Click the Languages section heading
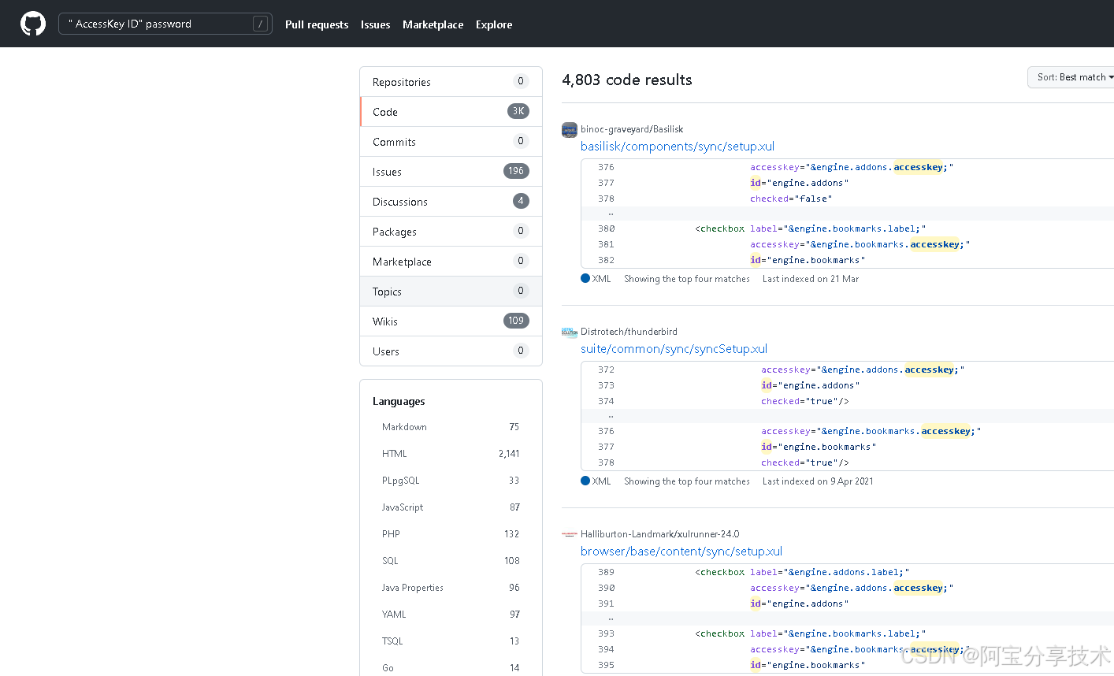This screenshot has height=676, width=1114. 399,401
